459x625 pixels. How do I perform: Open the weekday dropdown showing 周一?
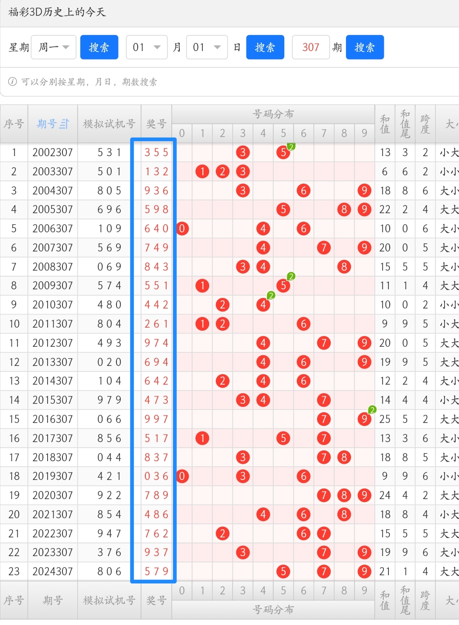point(54,47)
